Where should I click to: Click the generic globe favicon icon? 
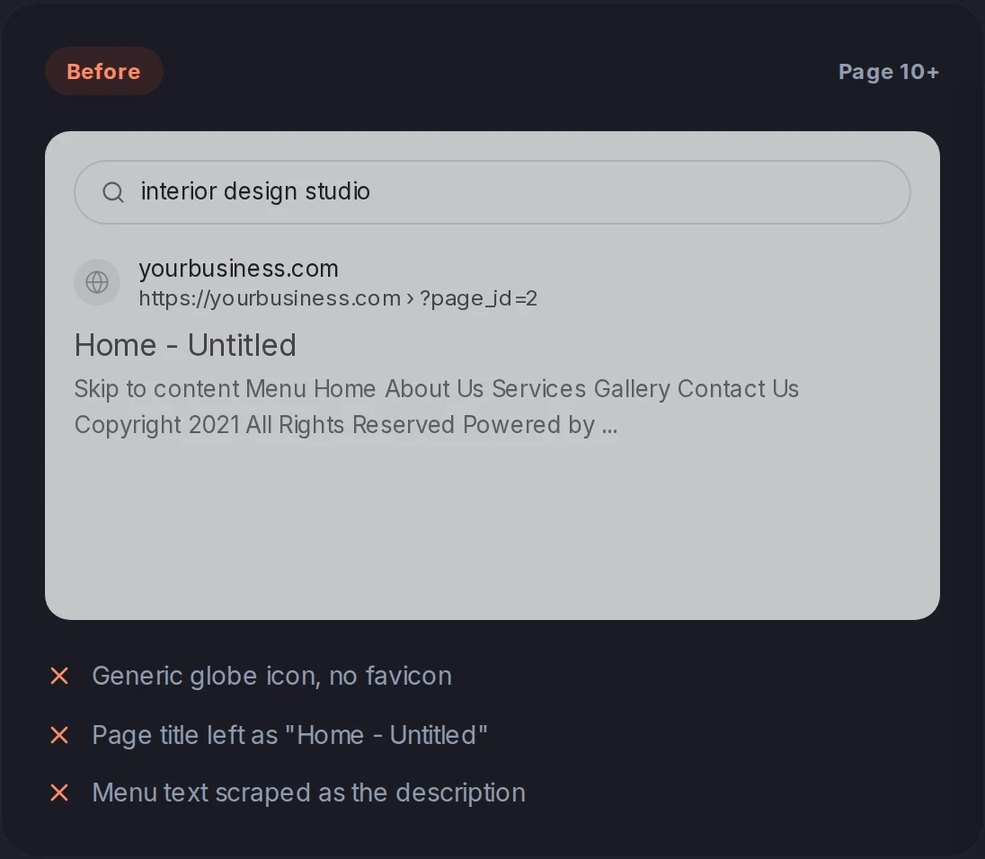(x=97, y=282)
